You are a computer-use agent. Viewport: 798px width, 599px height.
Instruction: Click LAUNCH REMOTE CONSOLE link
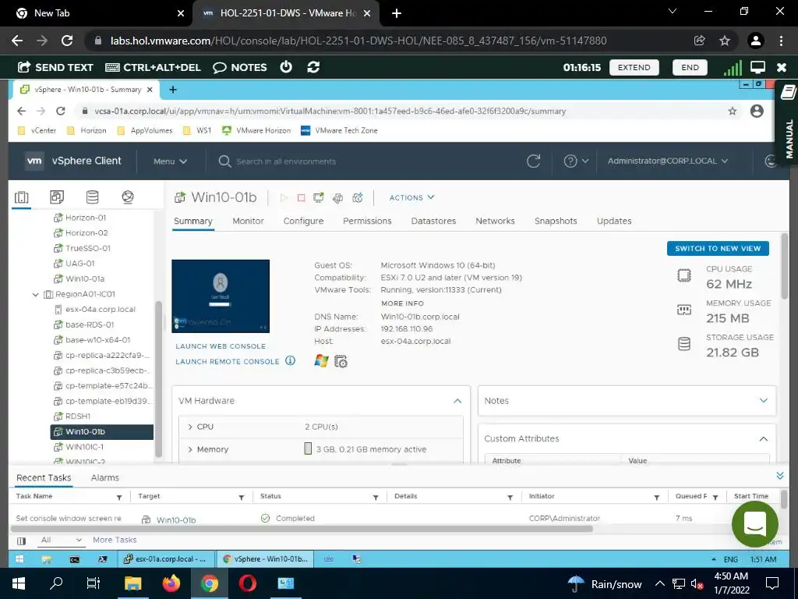(x=228, y=362)
